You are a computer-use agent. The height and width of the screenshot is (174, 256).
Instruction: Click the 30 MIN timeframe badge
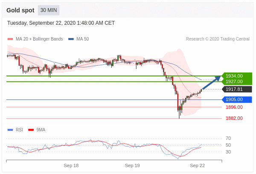point(49,10)
